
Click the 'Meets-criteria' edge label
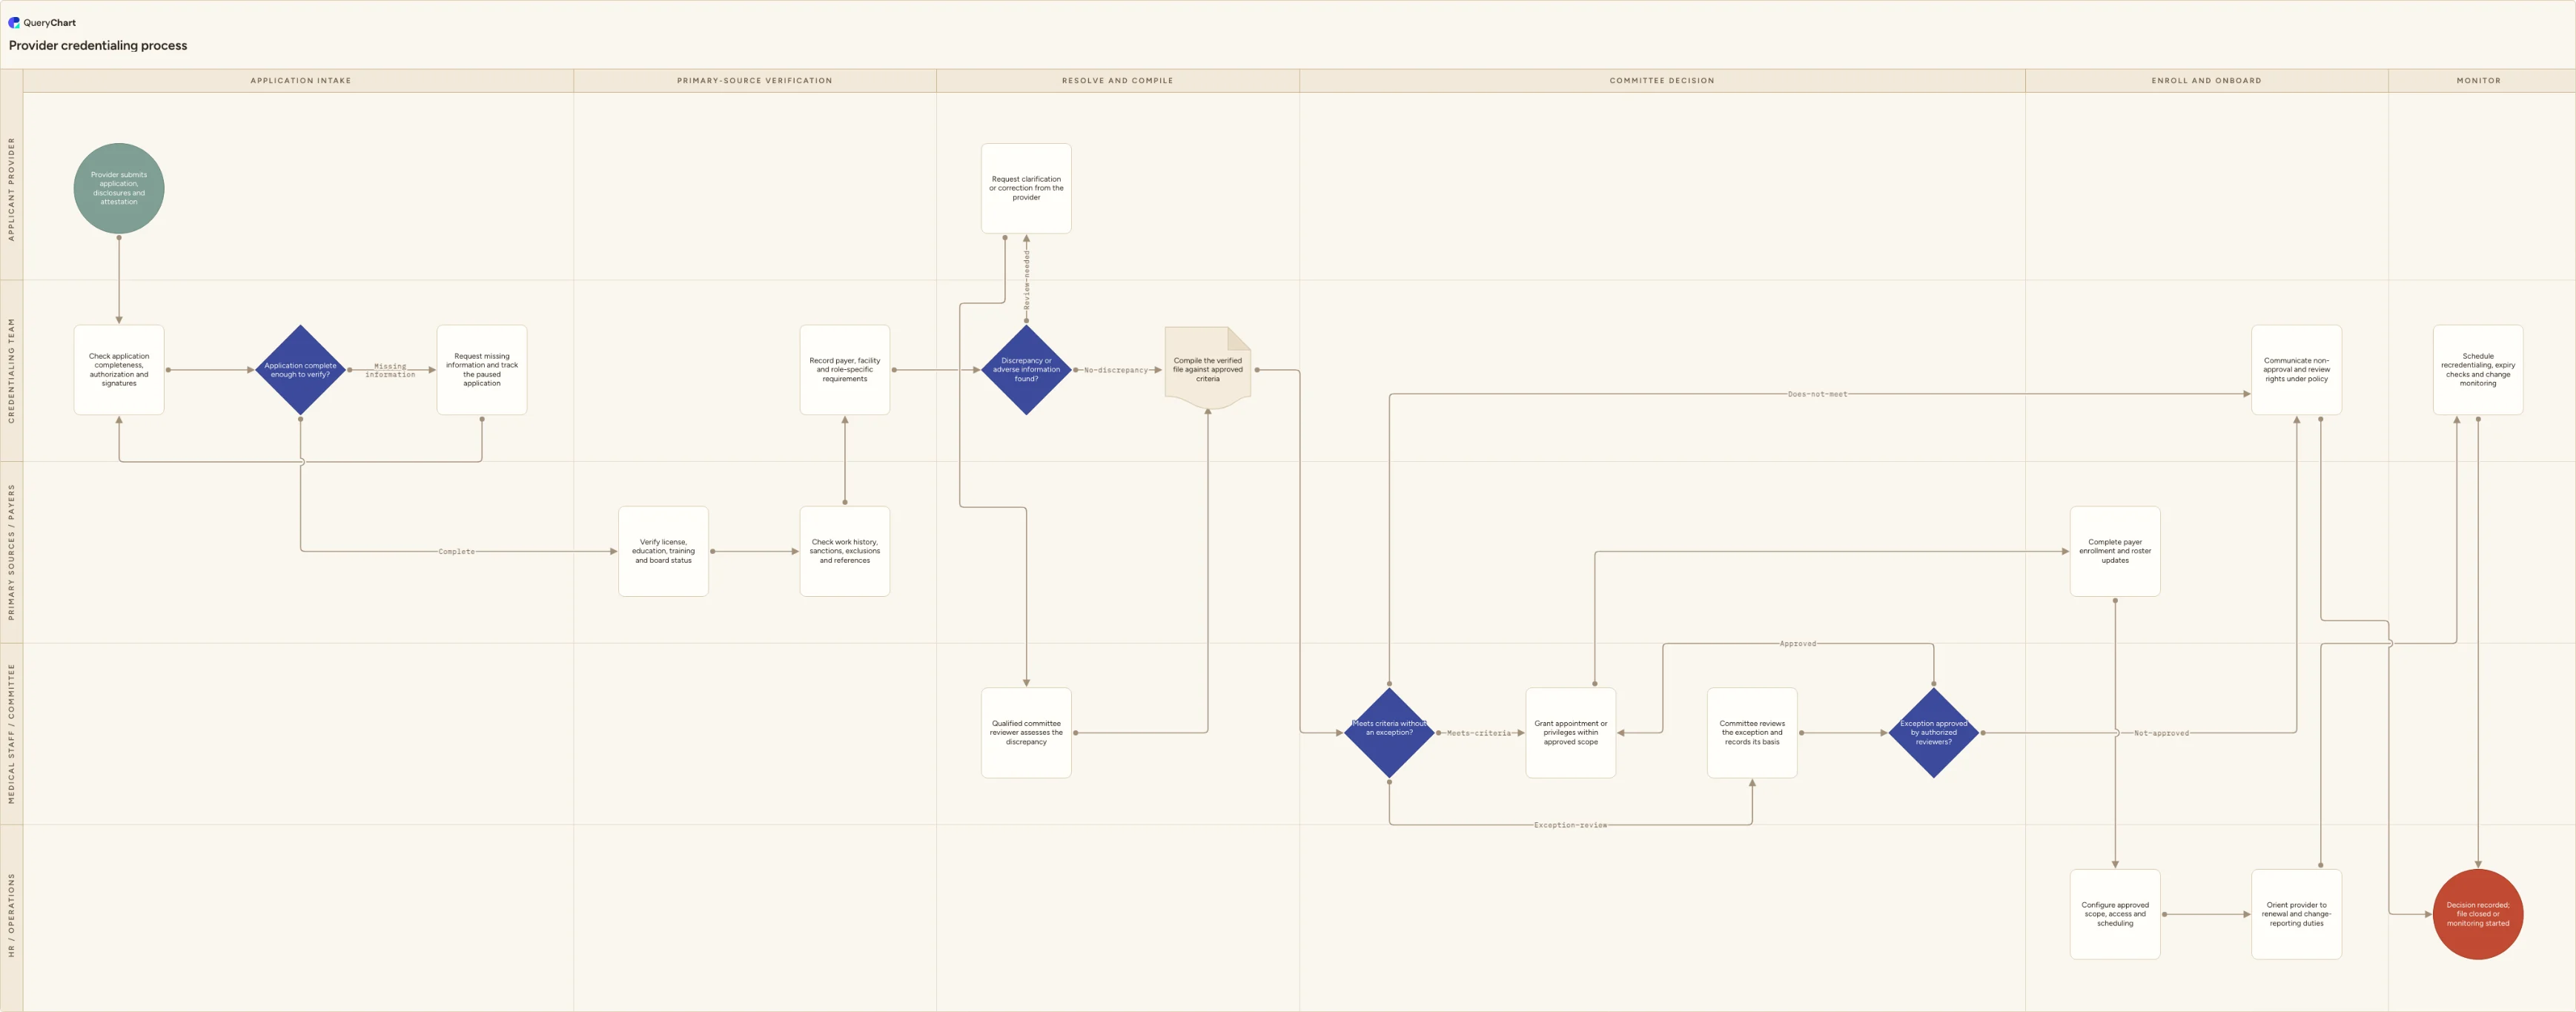pos(1479,733)
